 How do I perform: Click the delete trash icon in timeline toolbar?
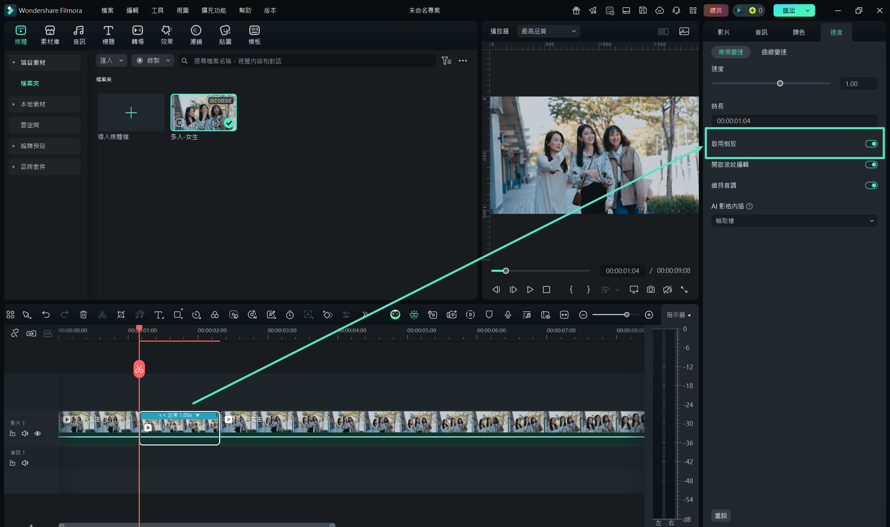point(83,315)
